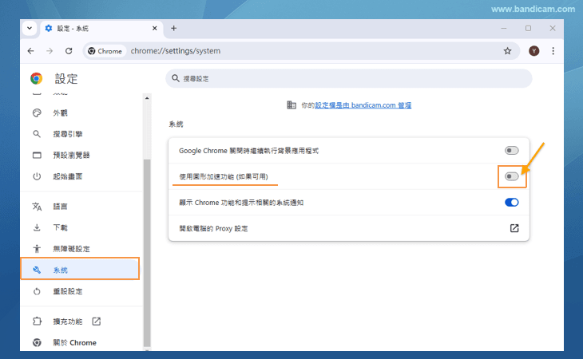Click the Chrome site info chip
The width and height of the screenshot is (583, 359).
105,51
